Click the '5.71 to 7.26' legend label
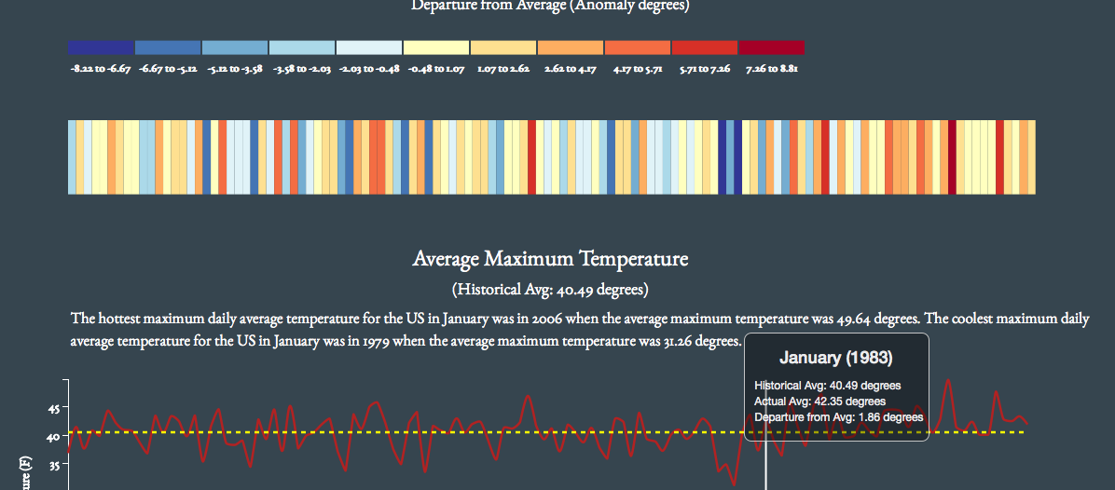The image size is (1115, 490). (705, 70)
